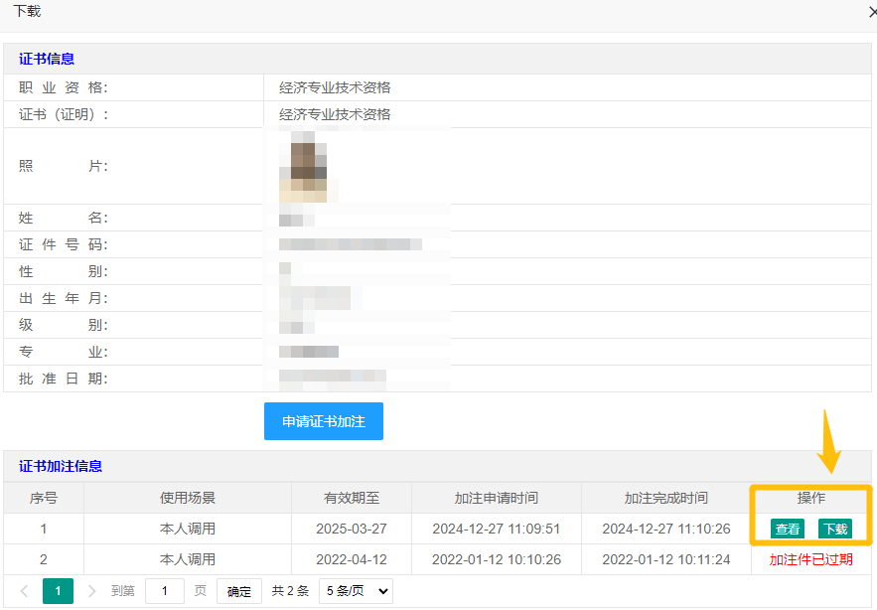Focus the 到第 page number input box
This screenshot has width=877, height=610.
(164, 591)
